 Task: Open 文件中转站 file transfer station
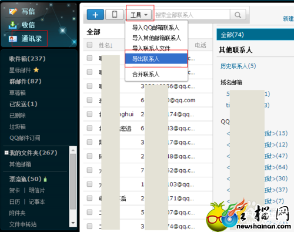(x=23, y=224)
